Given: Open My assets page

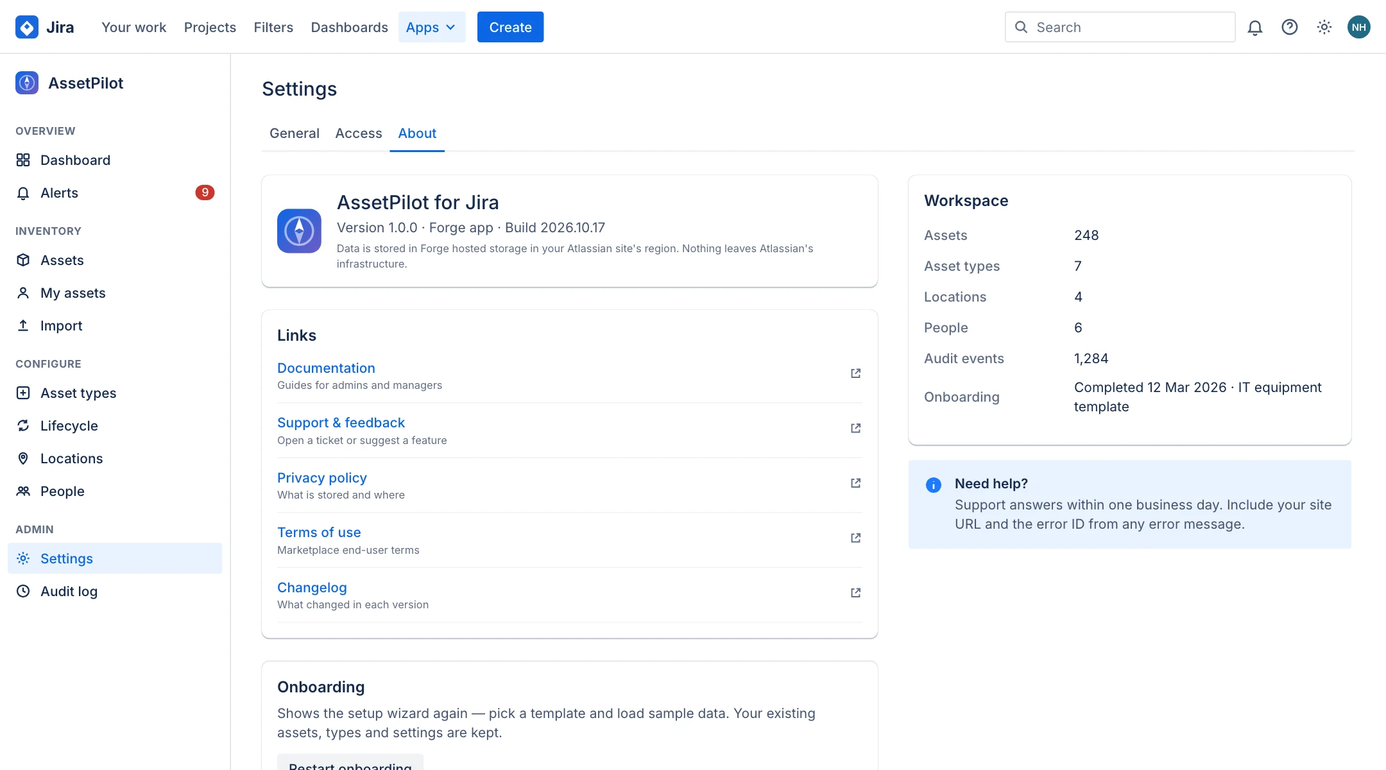Looking at the screenshot, I should click(x=115, y=293).
